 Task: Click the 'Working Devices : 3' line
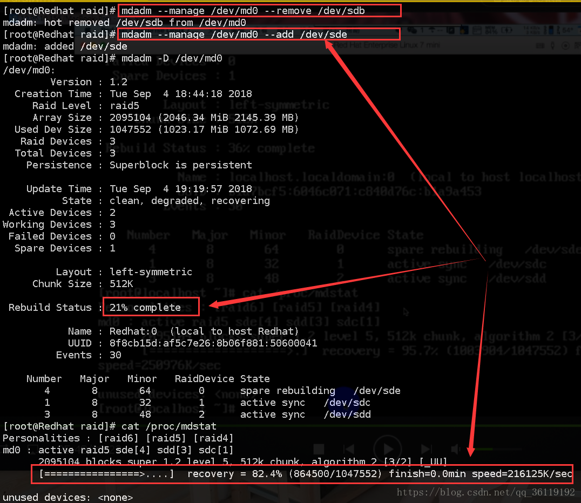[x=59, y=224]
